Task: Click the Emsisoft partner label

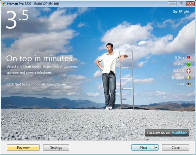Action: (178, 77)
